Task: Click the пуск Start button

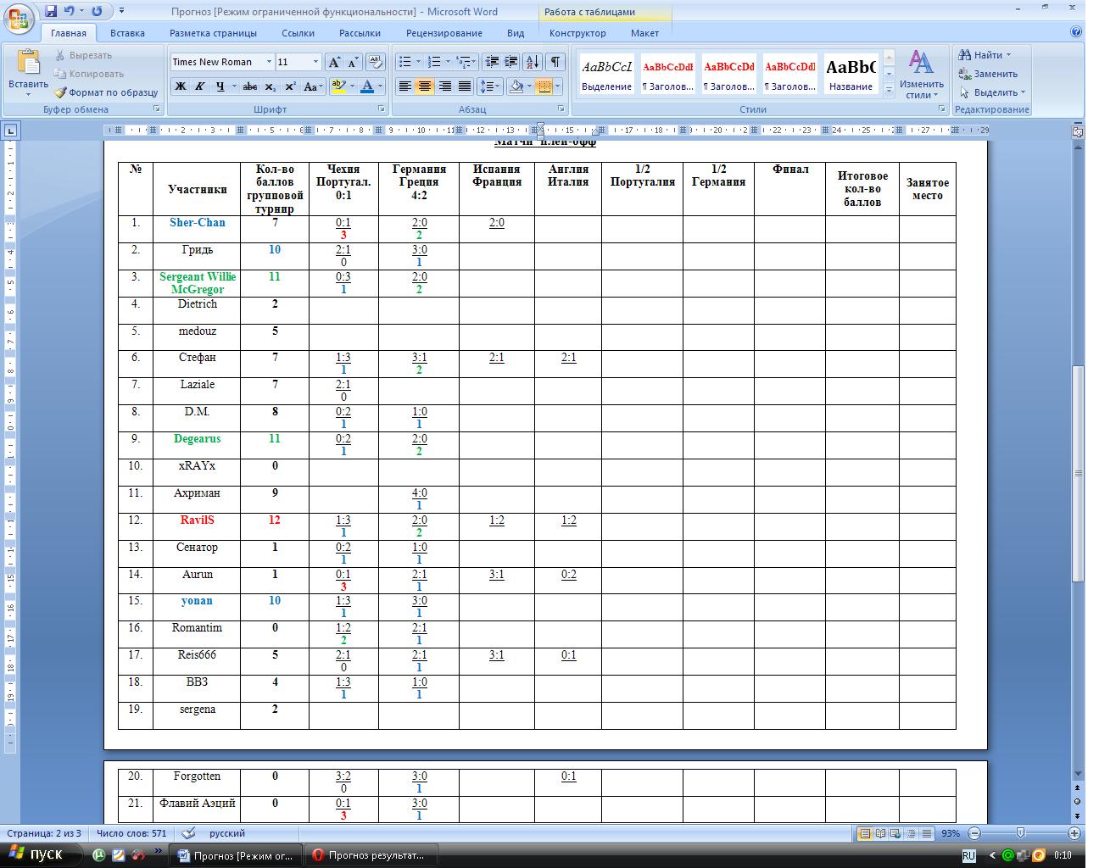Action: 36,854
